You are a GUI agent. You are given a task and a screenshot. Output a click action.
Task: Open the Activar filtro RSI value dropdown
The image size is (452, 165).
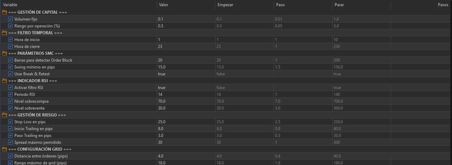pyautogui.click(x=185, y=88)
